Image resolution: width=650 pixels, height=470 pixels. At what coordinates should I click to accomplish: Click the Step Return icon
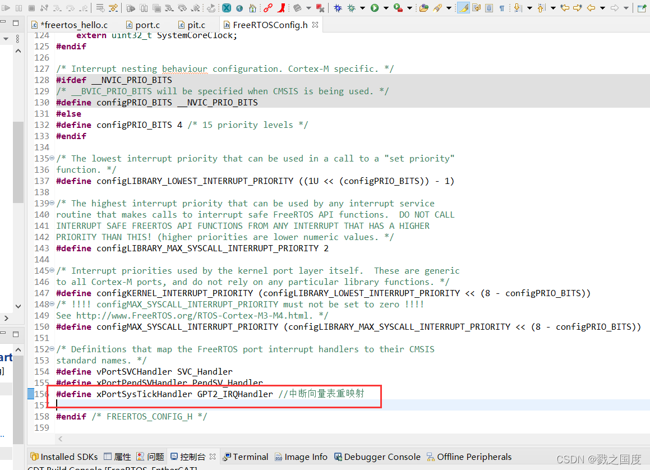click(84, 8)
